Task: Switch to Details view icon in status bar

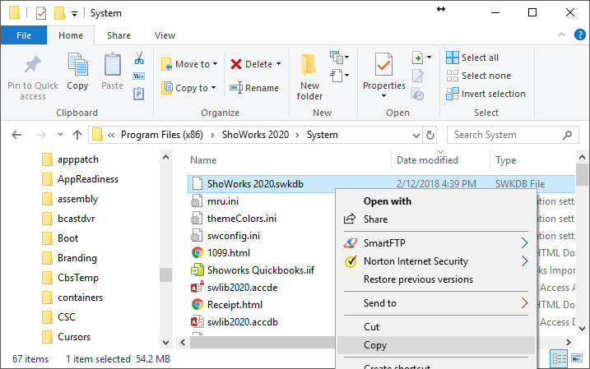Action: click(x=560, y=359)
